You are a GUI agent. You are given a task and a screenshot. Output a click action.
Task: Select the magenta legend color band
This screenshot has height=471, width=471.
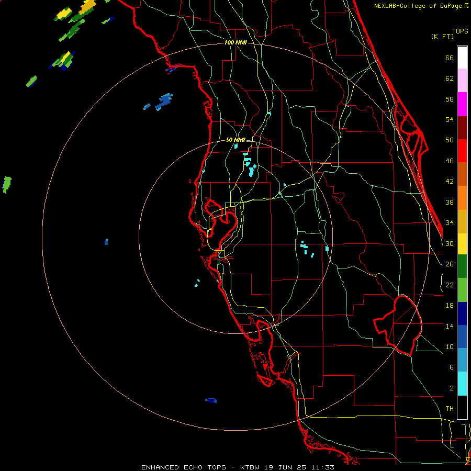point(462,104)
